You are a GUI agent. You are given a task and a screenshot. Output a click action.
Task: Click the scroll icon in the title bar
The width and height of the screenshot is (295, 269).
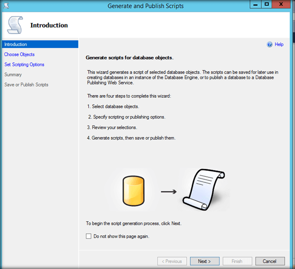[x=6, y=5]
